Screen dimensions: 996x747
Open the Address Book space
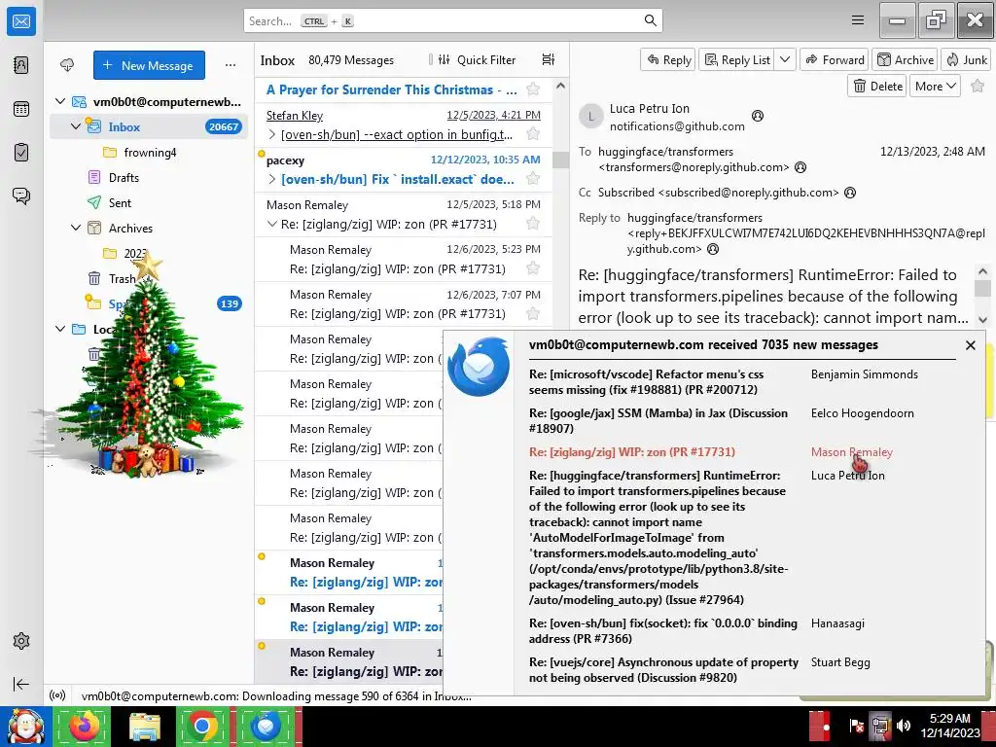[x=21, y=65]
